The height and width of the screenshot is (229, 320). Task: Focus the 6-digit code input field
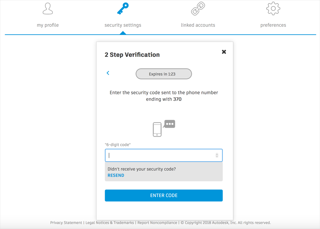(161, 155)
